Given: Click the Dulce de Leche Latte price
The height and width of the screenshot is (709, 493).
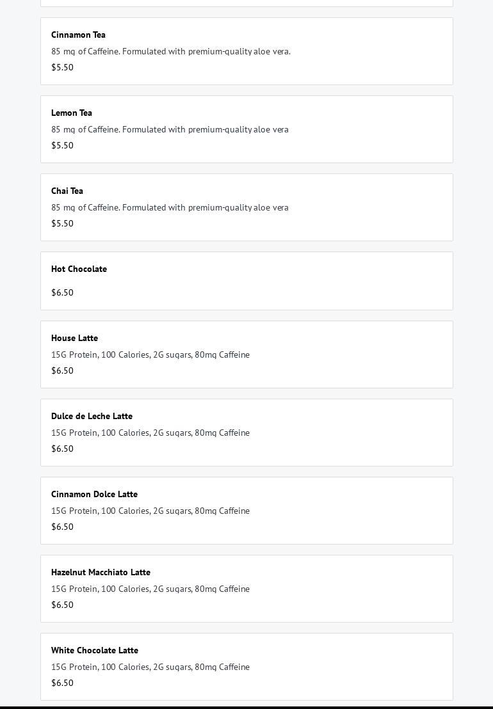Looking at the screenshot, I should (62, 449).
